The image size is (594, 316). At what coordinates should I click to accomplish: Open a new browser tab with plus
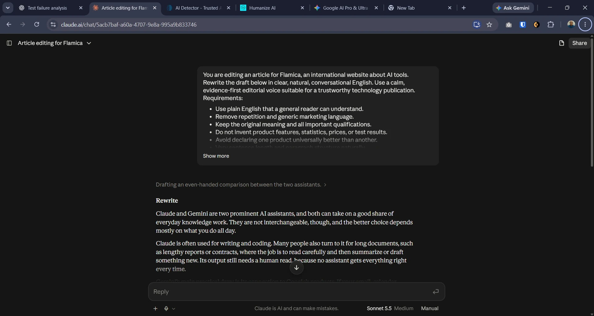(463, 8)
